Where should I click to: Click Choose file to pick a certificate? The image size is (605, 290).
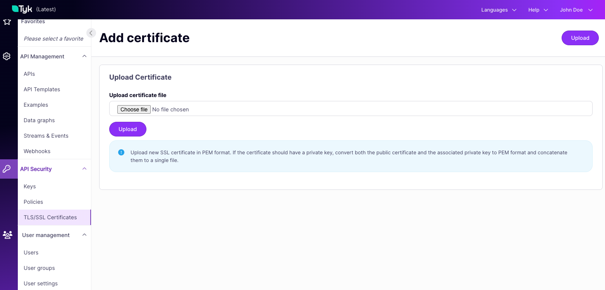(x=134, y=109)
